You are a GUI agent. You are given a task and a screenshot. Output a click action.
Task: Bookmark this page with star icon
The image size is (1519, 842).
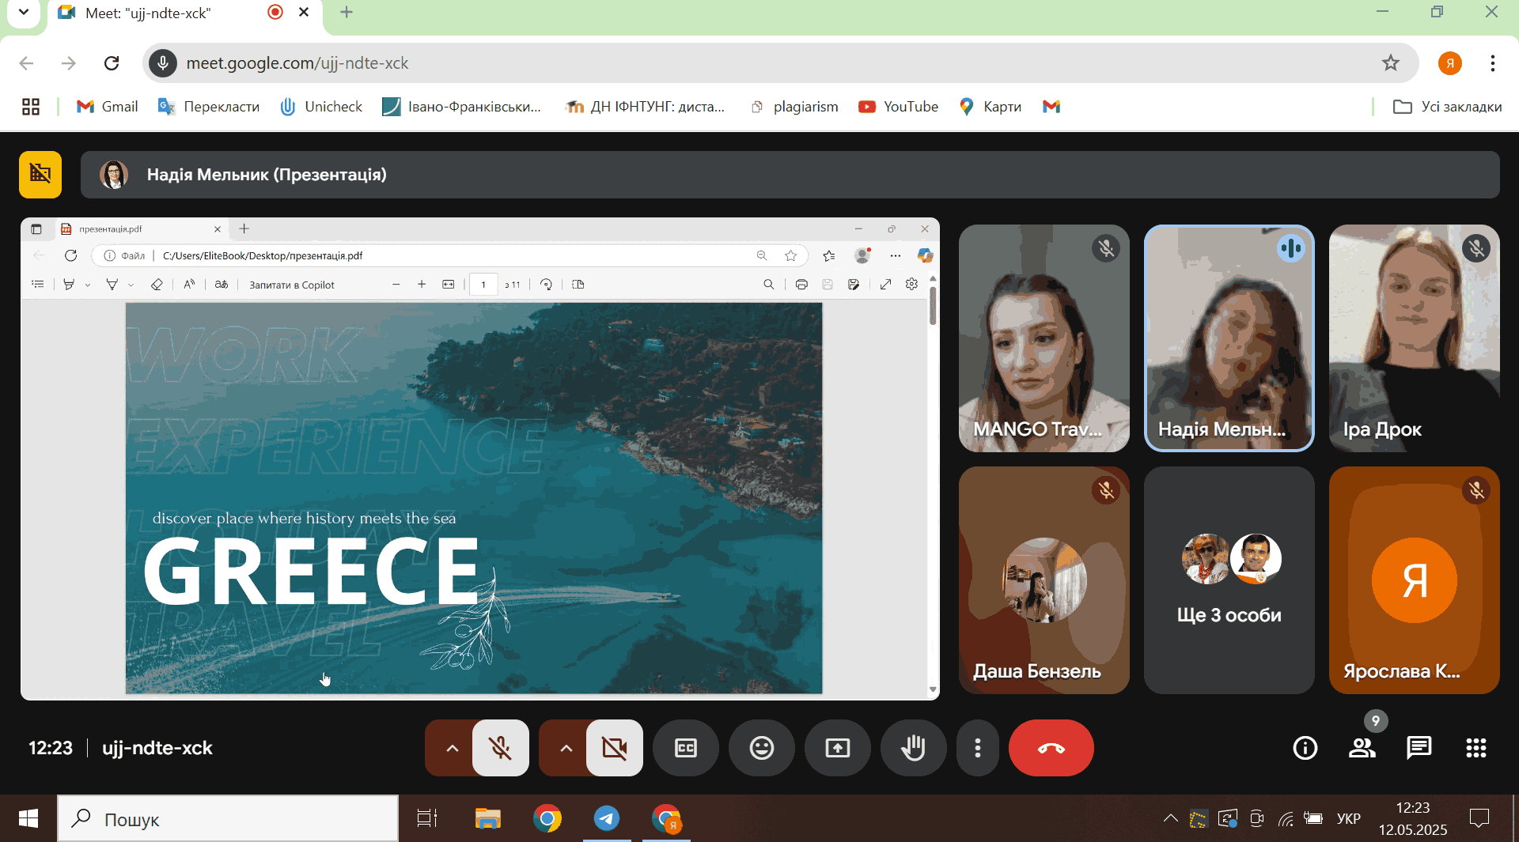pyautogui.click(x=1391, y=63)
